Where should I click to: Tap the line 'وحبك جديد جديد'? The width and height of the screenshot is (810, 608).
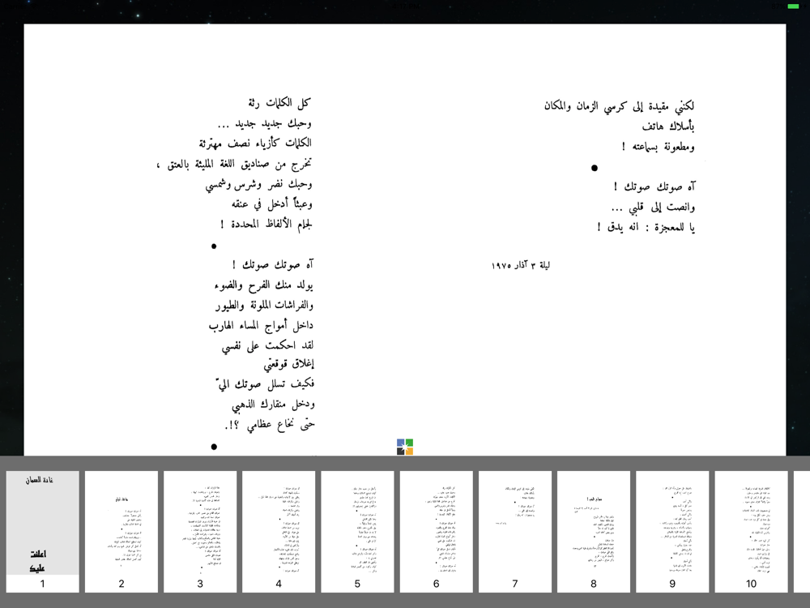[264, 123]
